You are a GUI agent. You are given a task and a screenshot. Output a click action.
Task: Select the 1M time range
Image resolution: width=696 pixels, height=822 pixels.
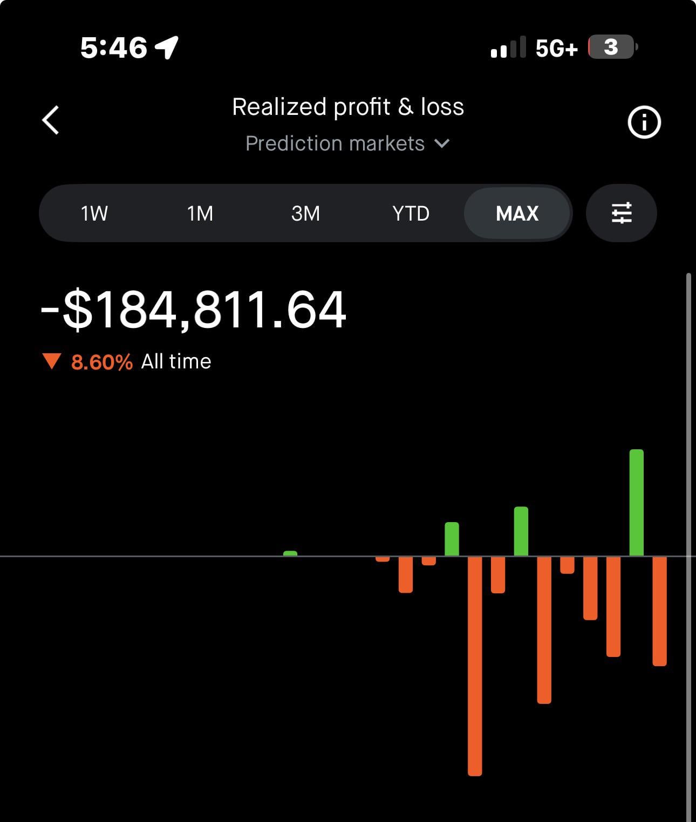[x=200, y=213]
